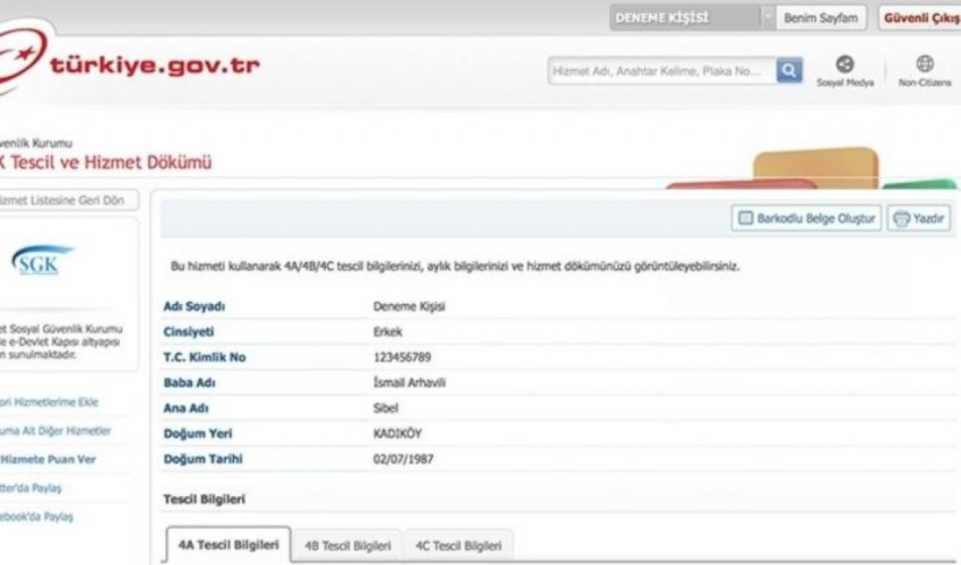
Task: Click the Tescil Bilgileri section heading
Action: 204,499
